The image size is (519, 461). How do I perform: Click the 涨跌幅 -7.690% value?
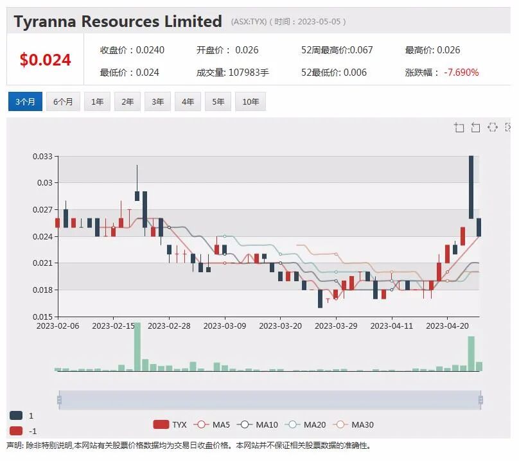pos(442,73)
